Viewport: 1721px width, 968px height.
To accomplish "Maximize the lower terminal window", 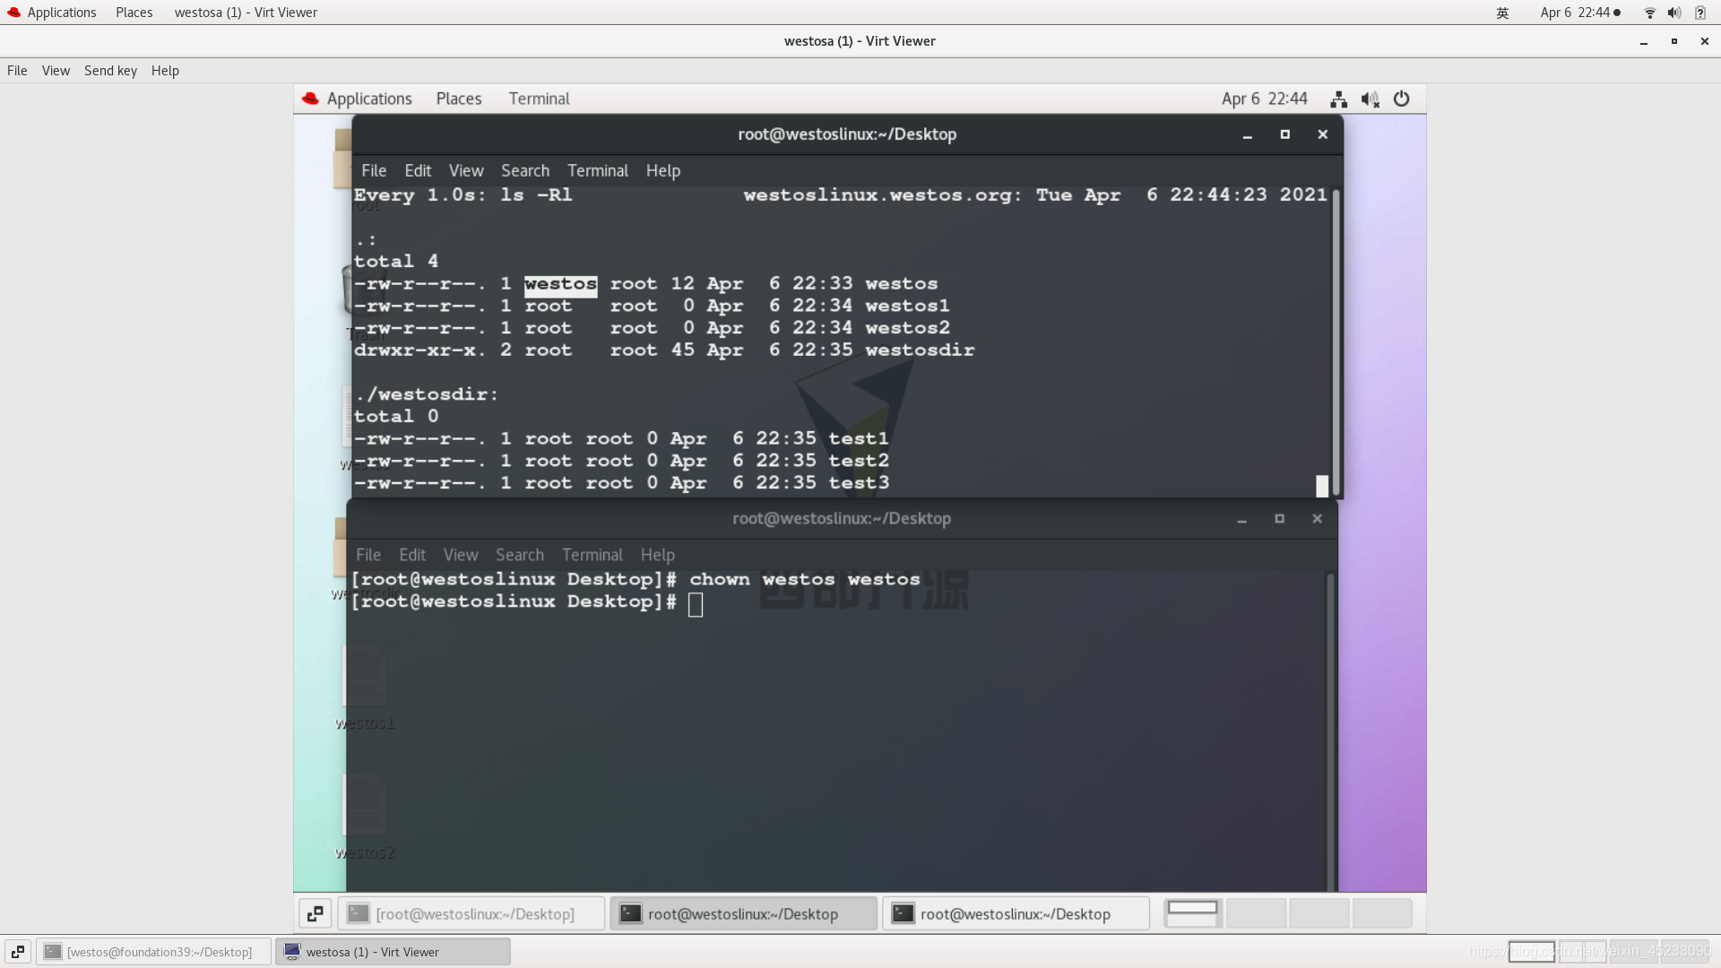I will (1279, 519).
